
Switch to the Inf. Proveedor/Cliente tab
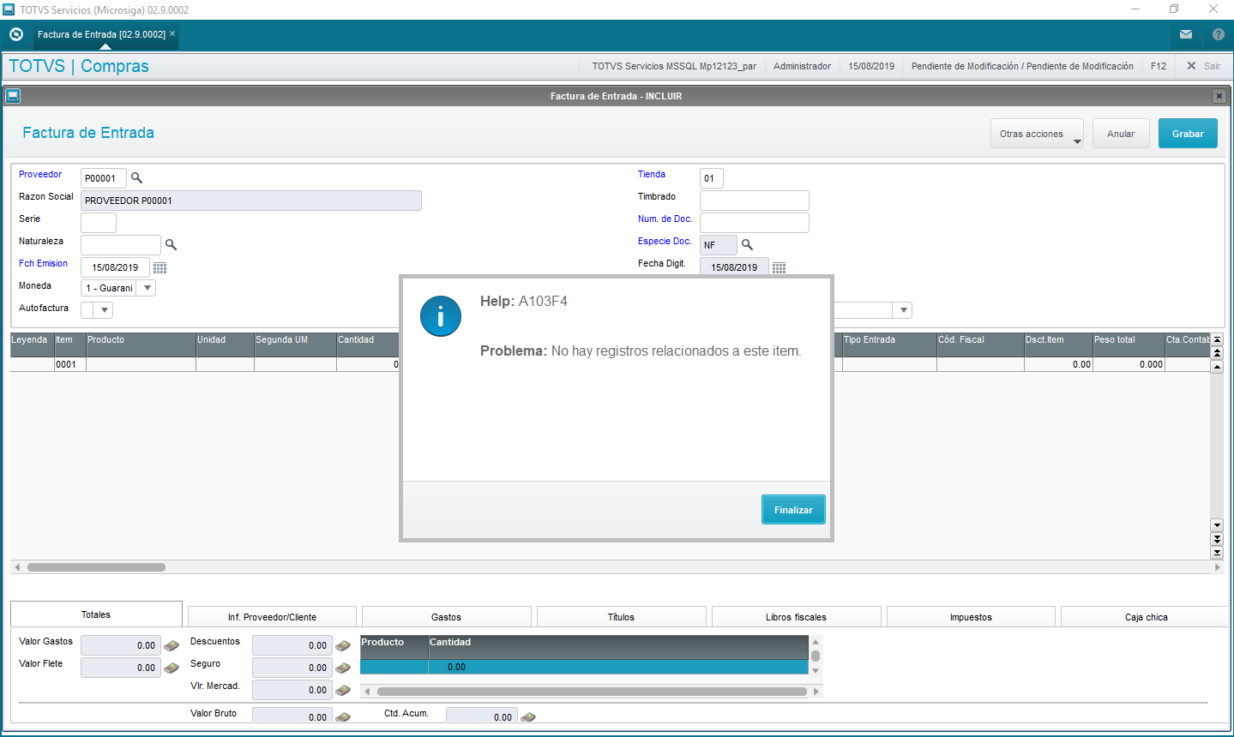pos(272,617)
